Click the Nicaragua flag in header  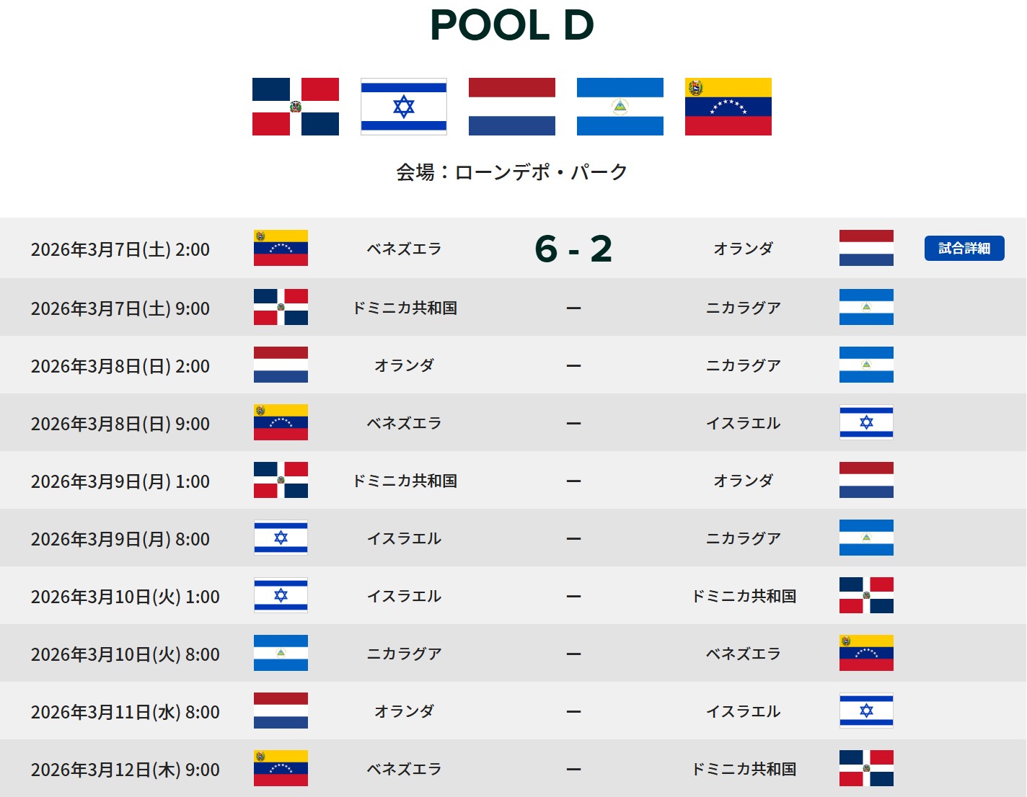coord(620,107)
